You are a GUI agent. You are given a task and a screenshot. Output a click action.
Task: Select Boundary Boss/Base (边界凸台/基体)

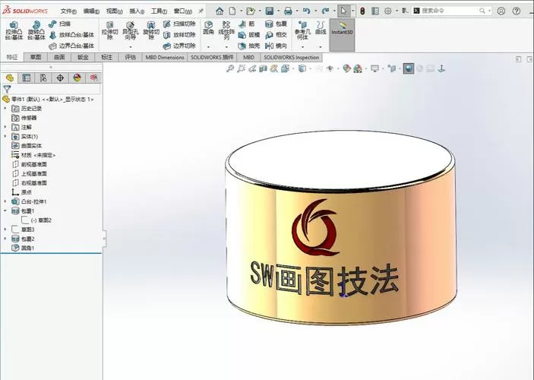(x=71, y=46)
